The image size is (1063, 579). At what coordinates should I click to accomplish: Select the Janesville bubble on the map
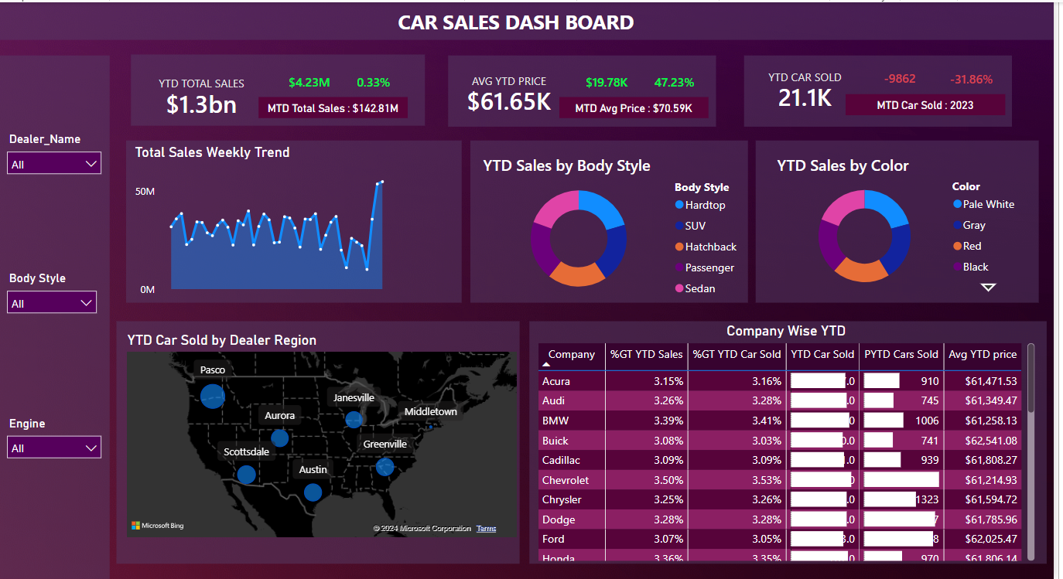click(354, 420)
